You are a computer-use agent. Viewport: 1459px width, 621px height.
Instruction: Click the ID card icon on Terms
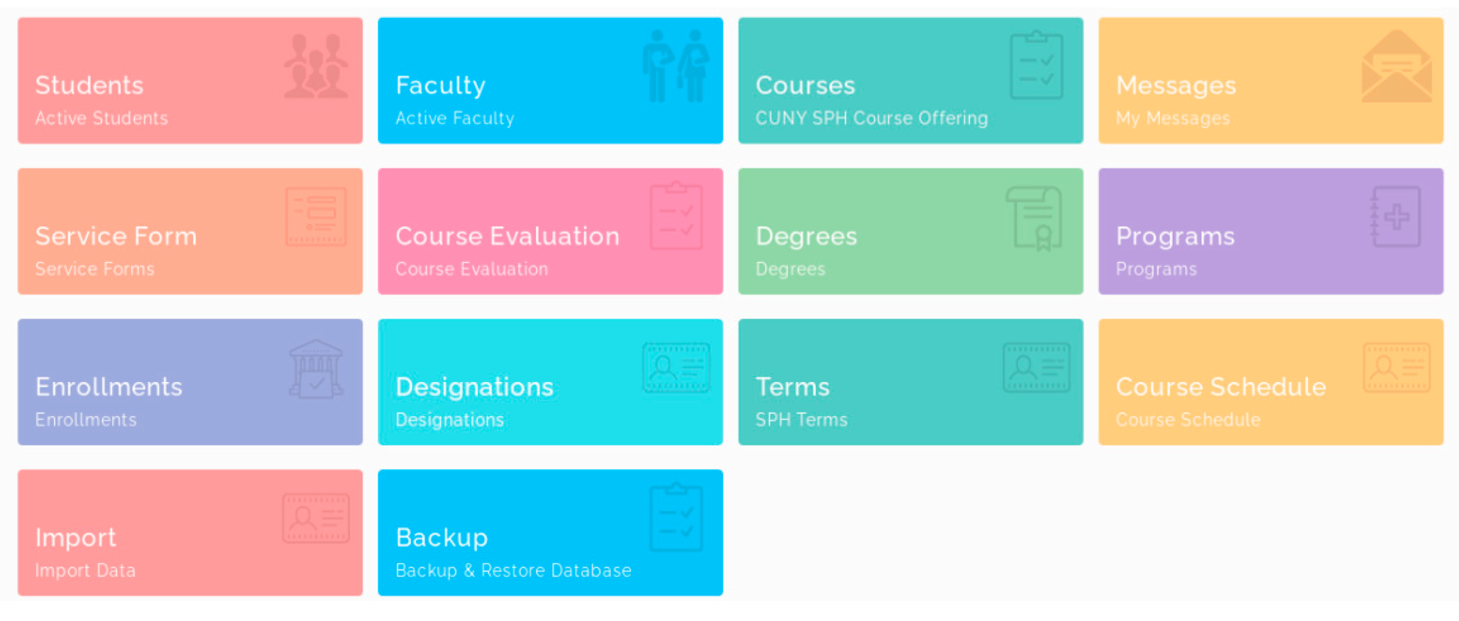click(1036, 368)
